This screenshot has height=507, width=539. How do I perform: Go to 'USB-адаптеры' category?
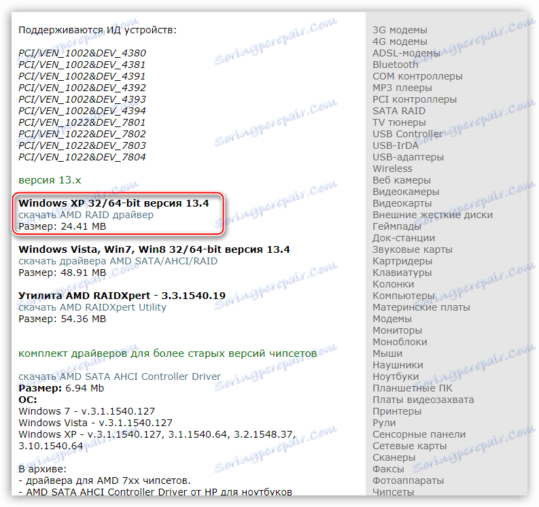[x=408, y=157]
